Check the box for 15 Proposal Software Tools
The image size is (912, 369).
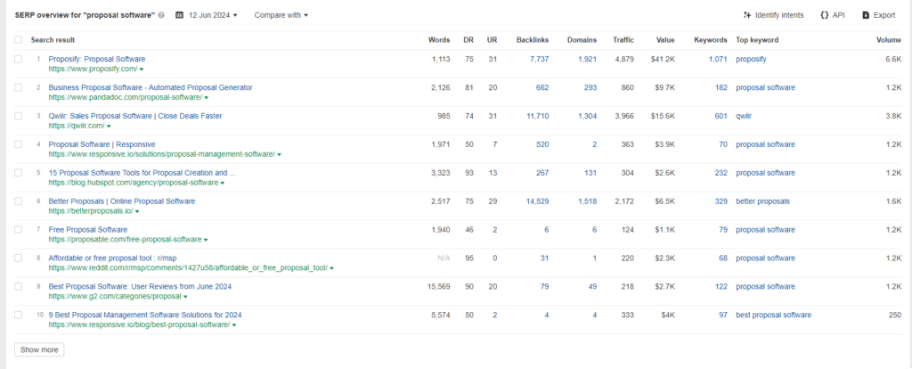point(18,172)
